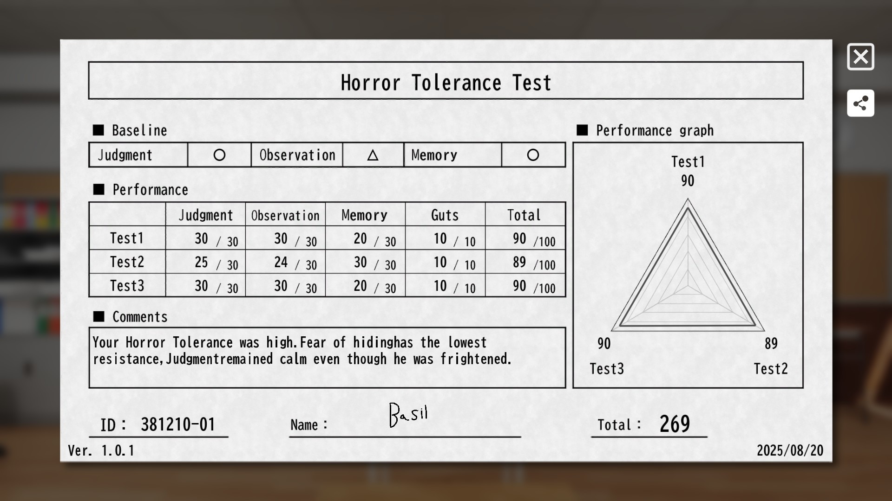Viewport: 892px width, 501px height.
Task: Click the Test1 row label in table
Action: [127, 238]
